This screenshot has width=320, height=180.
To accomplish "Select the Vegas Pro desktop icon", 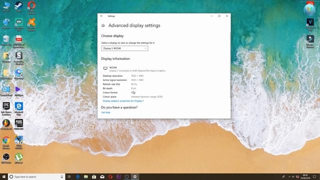I will [x=310, y=24].
